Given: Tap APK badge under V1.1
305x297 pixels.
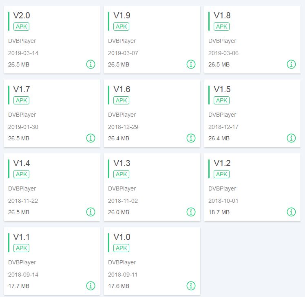Looking at the screenshot, I should [x=21, y=248].
